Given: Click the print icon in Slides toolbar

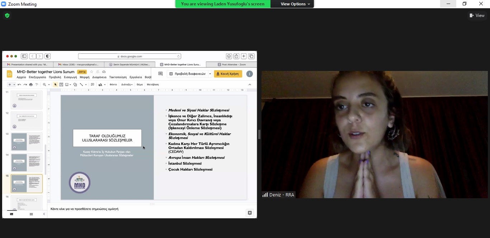Looking at the screenshot, I should 31,85.
